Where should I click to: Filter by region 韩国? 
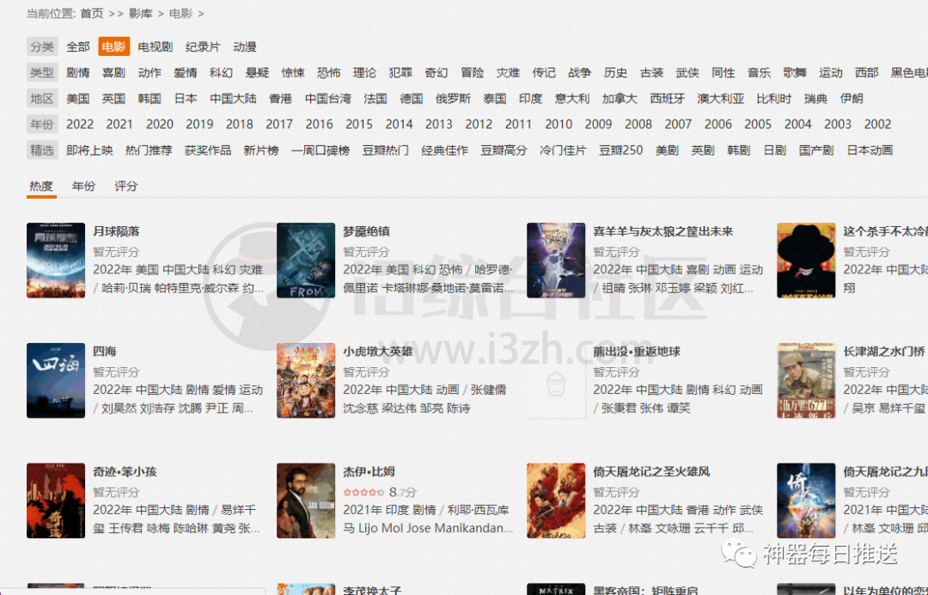[x=150, y=98]
